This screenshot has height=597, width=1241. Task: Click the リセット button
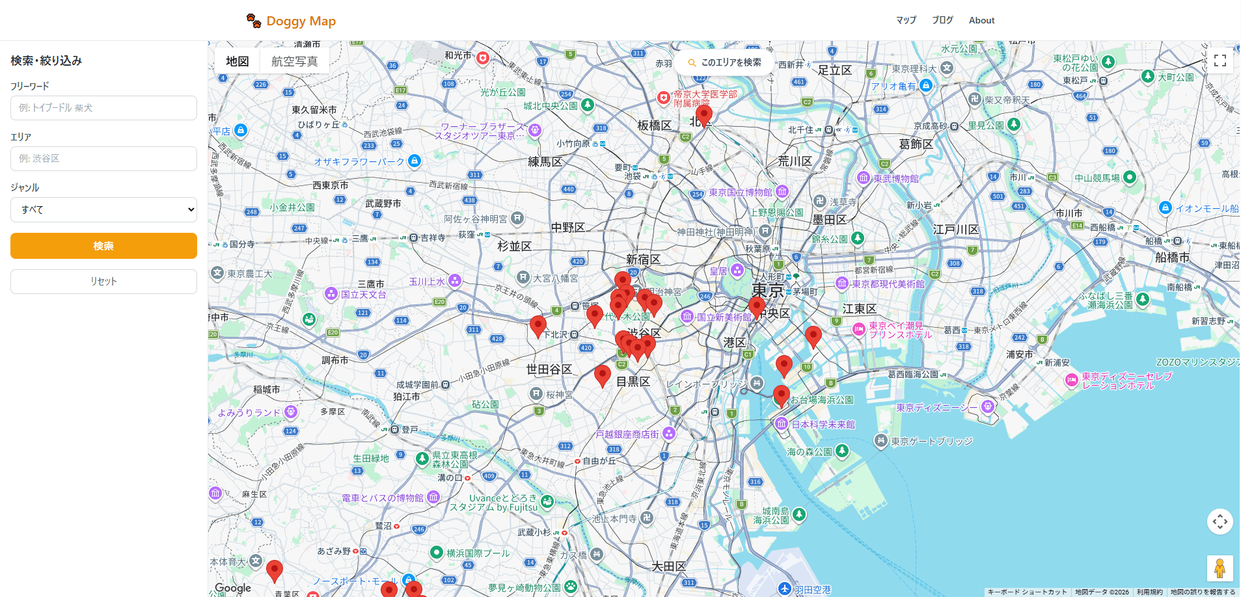(103, 282)
